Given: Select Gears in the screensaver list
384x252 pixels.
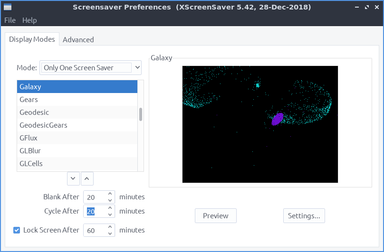Looking at the screenshot, I should pos(29,100).
